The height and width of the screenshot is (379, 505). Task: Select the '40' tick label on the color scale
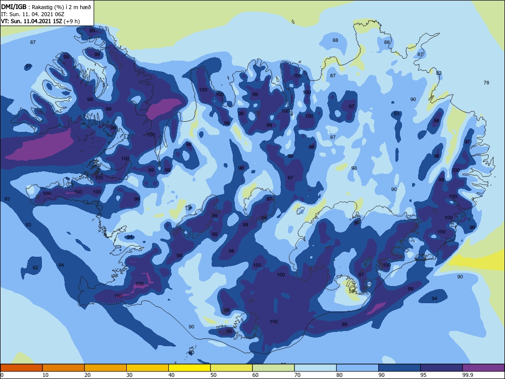click(x=171, y=375)
